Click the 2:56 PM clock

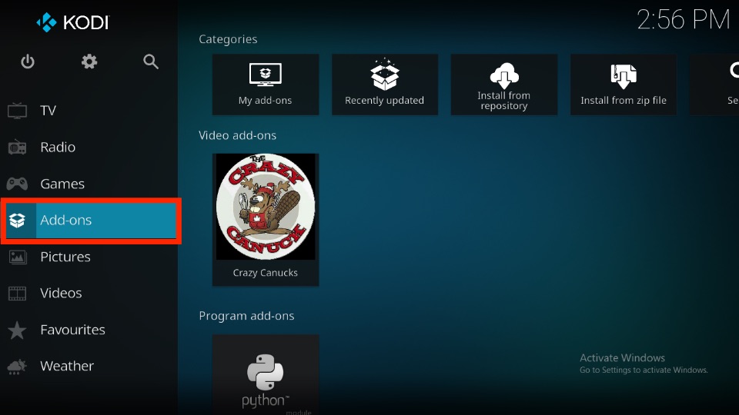tap(684, 20)
